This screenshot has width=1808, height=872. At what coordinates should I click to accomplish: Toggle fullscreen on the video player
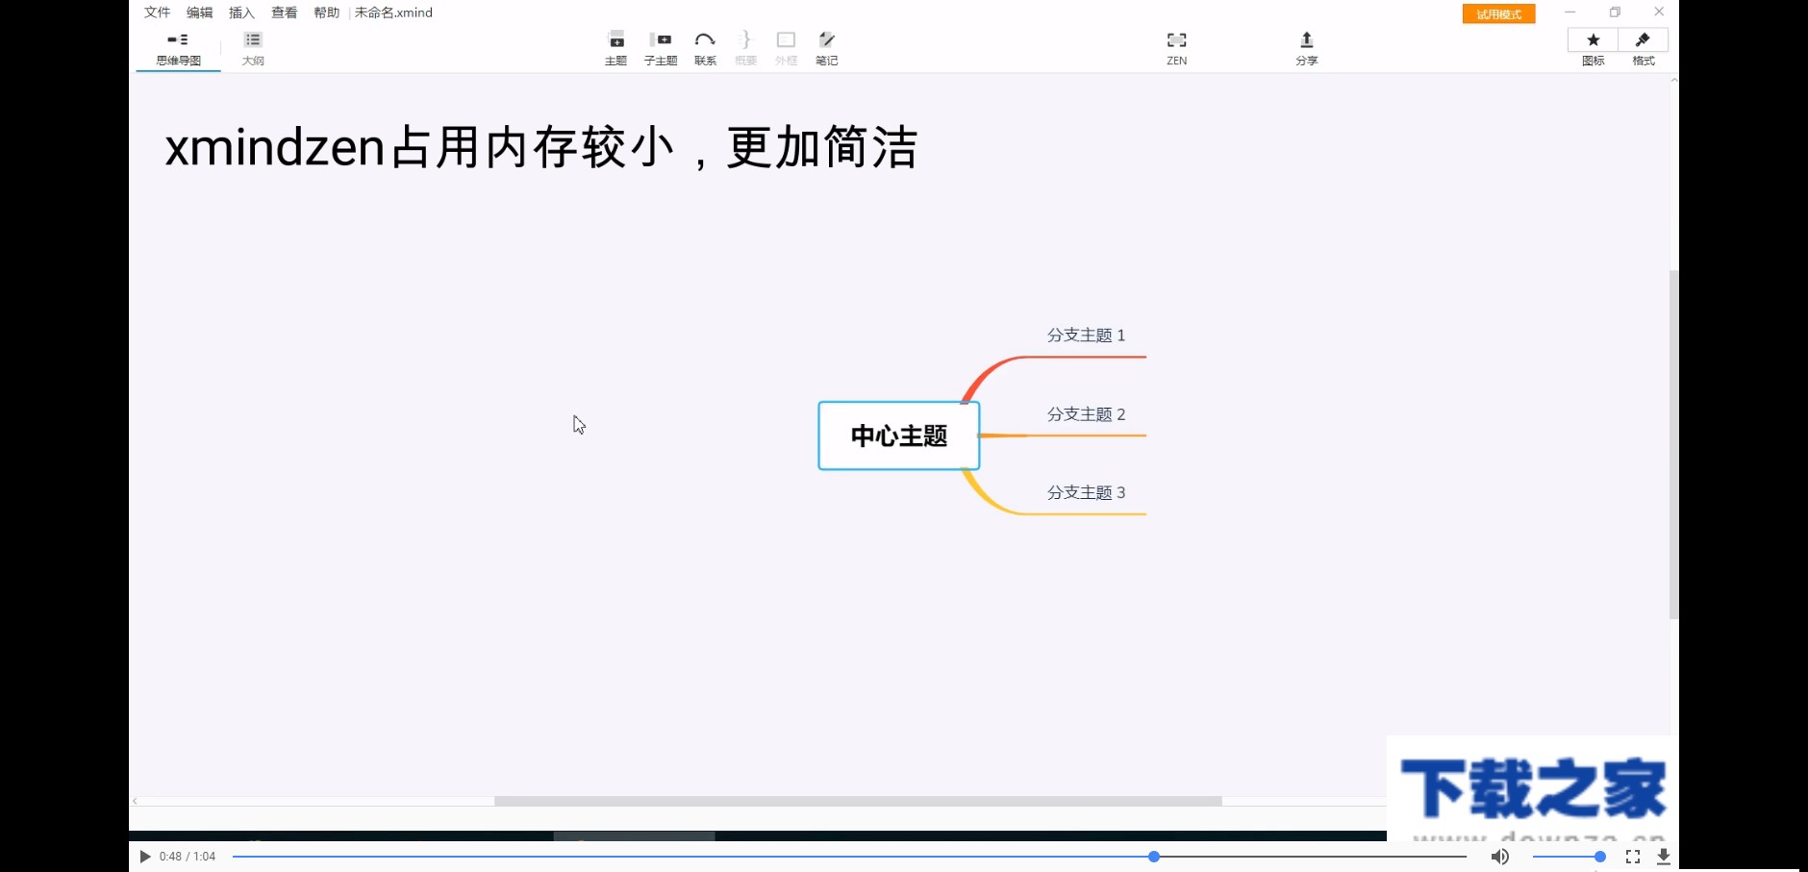tap(1635, 856)
